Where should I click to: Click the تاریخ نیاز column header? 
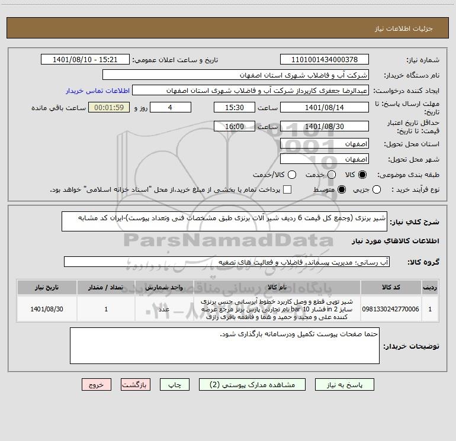[x=47, y=287]
